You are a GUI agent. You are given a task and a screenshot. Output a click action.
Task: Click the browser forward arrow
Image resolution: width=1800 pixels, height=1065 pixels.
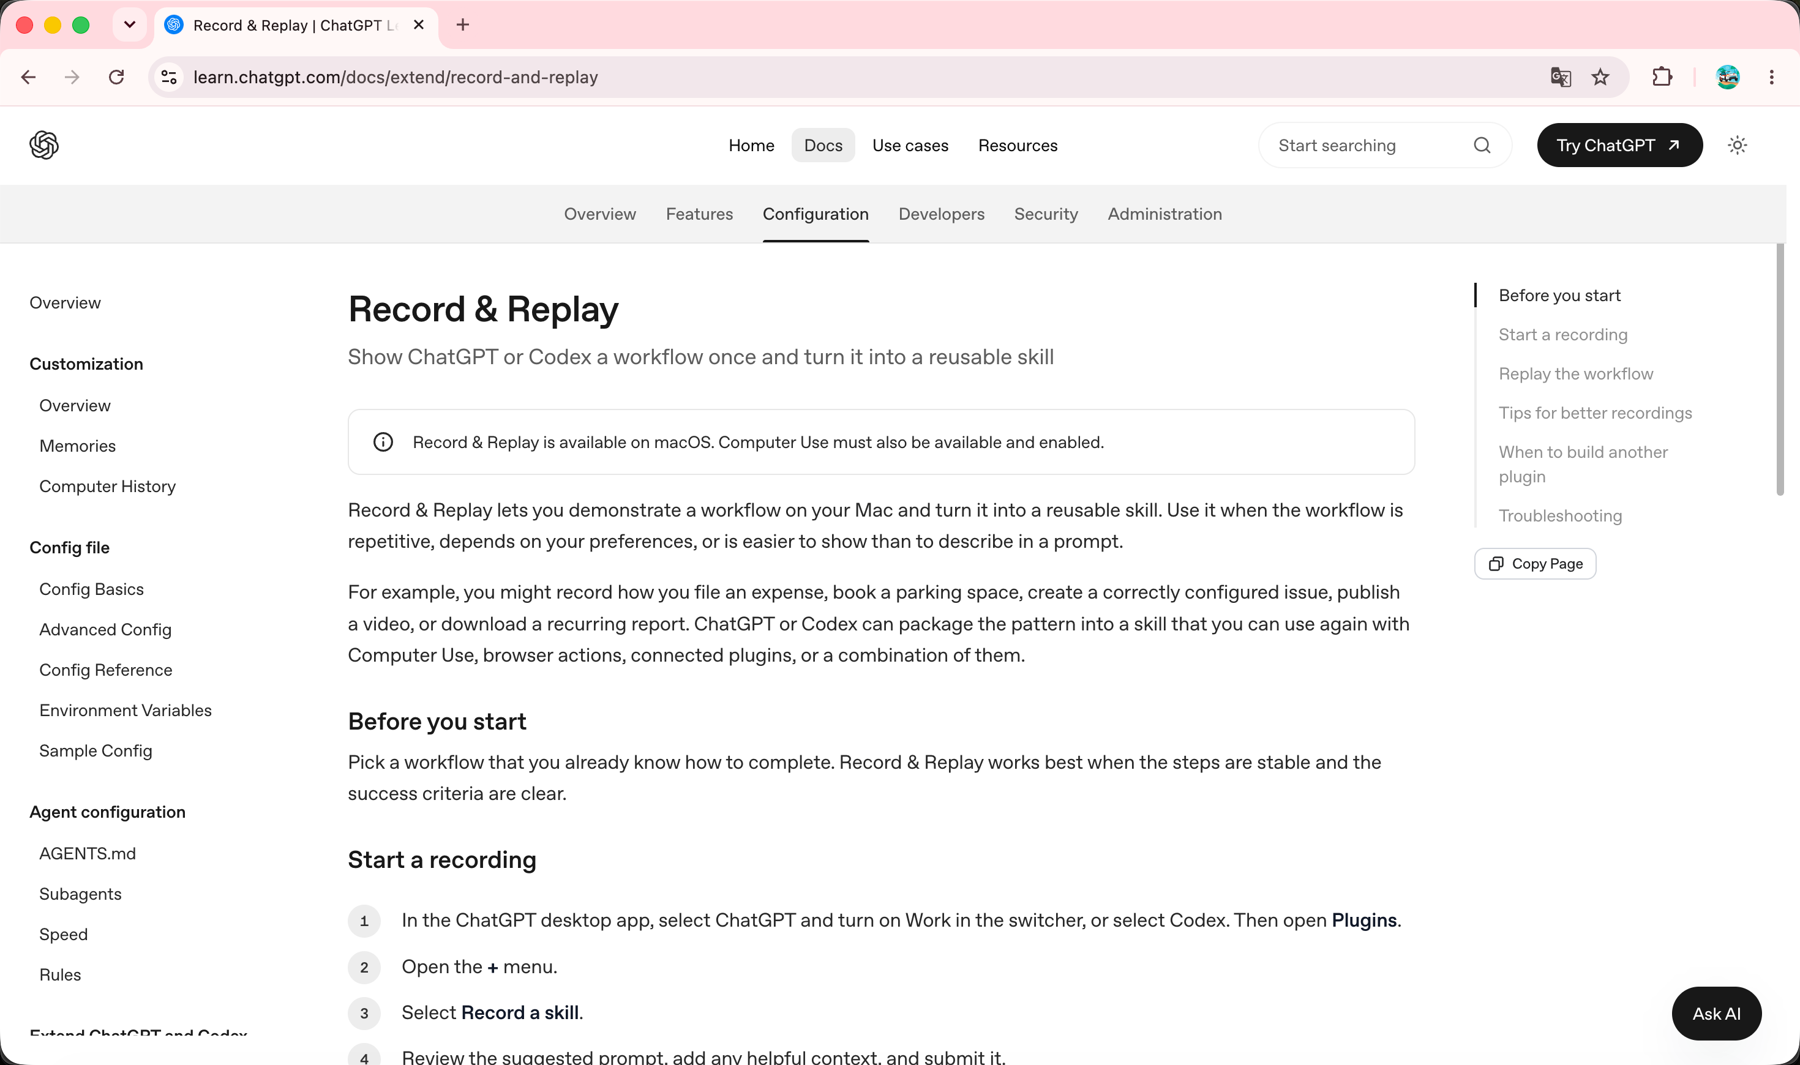pyautogui.click(x=72, y=77)
